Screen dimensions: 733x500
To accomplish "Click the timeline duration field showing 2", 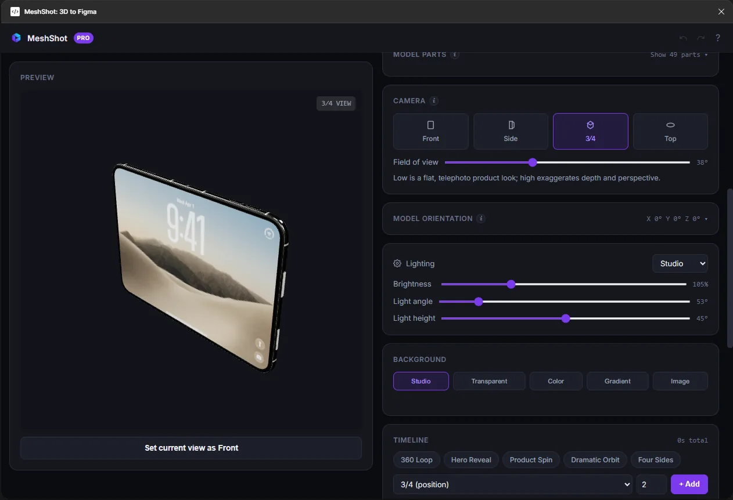I will (652, 484).
